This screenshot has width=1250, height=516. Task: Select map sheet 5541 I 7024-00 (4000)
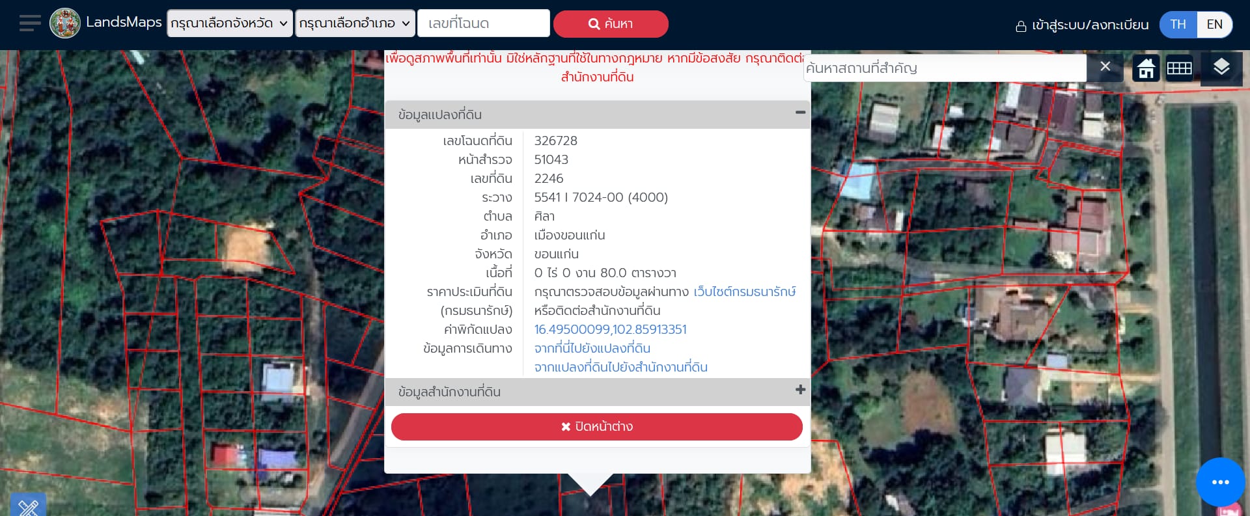pyautogui.click(x=601, y=197)
